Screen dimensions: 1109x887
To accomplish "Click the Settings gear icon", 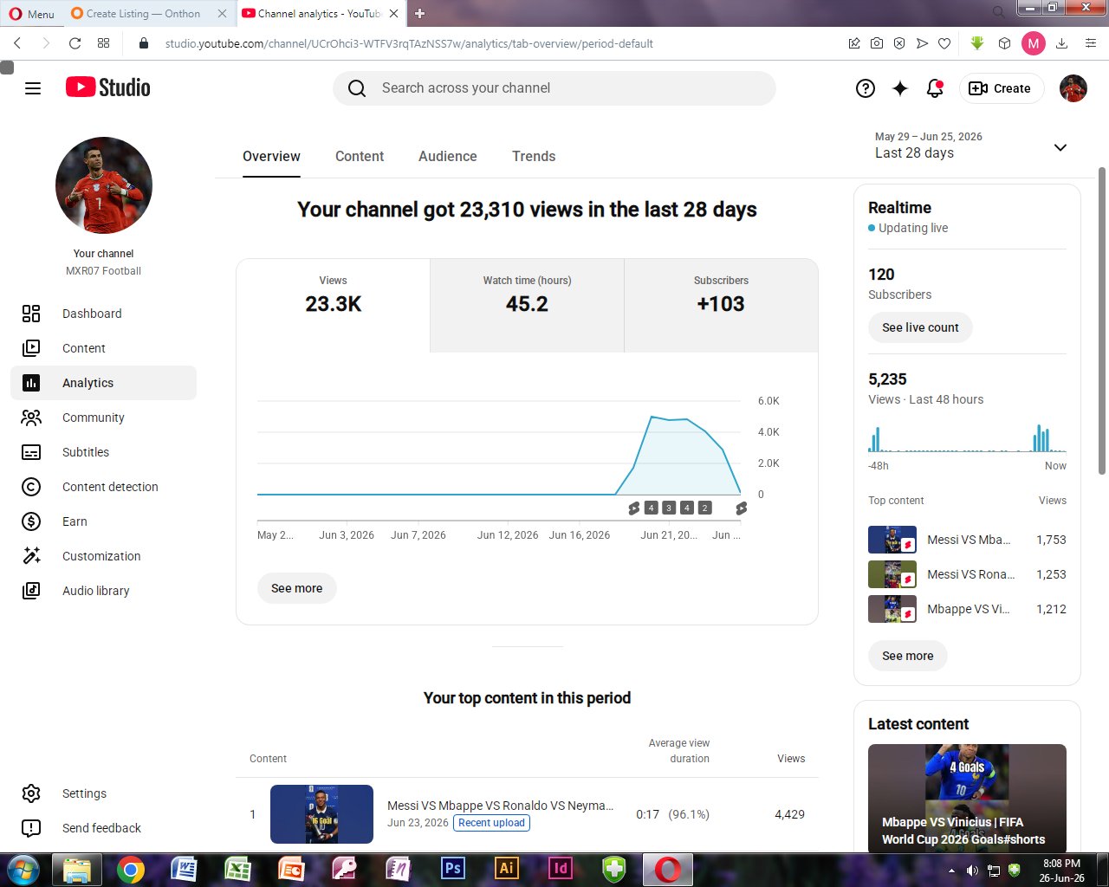I will click(31, 793).
